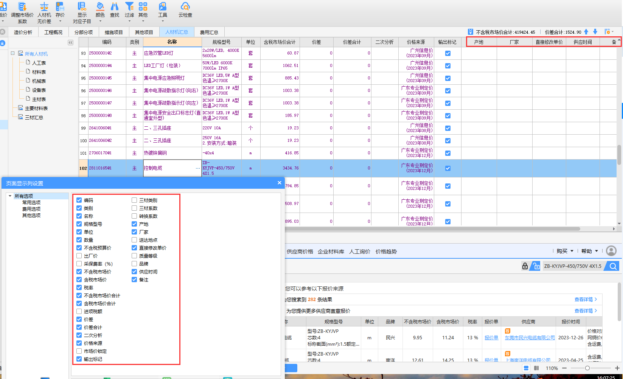
Task: Open the 帮助 dropdown menu
Action: (590, 251)
